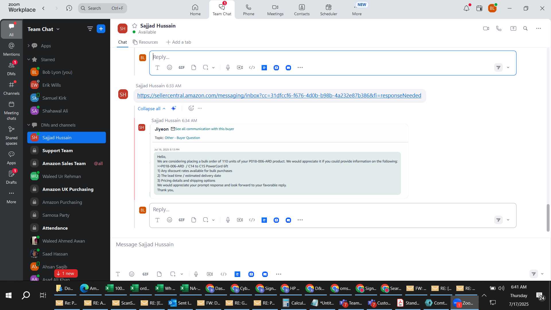This screenshot has width=551, height=310.
Task: Expand the Apps section in chat list
Action: tap(29, 46)
